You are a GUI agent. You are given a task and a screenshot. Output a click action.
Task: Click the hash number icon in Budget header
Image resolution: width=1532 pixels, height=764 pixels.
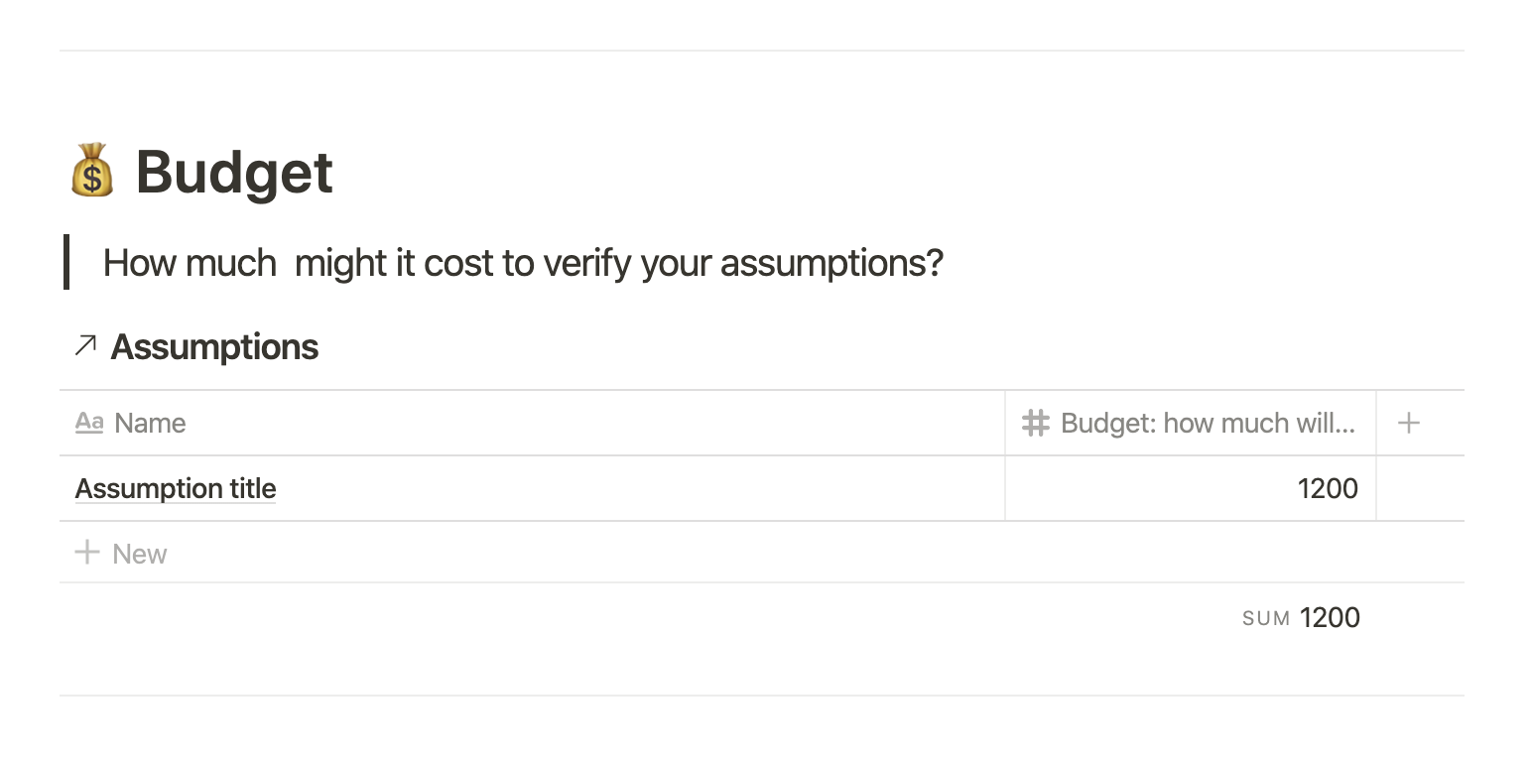pyautogui.click(x=1035, y=423)
